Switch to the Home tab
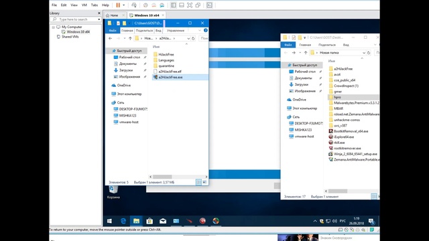 point(115,15)
